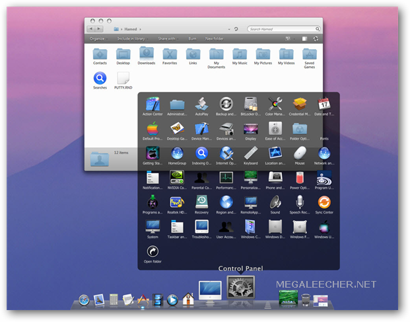Click Open folder arrow in stack
This screenshot has height=322, width=410.
tap(153, 251)
